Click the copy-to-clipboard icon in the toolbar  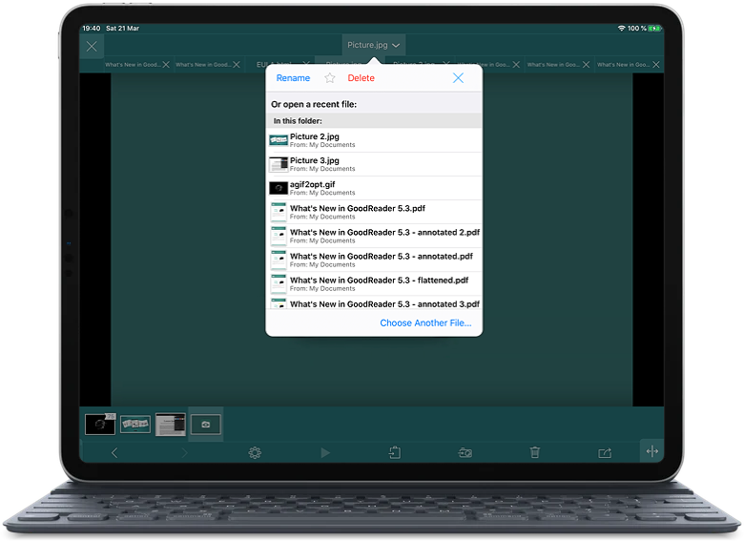[395, 452]
